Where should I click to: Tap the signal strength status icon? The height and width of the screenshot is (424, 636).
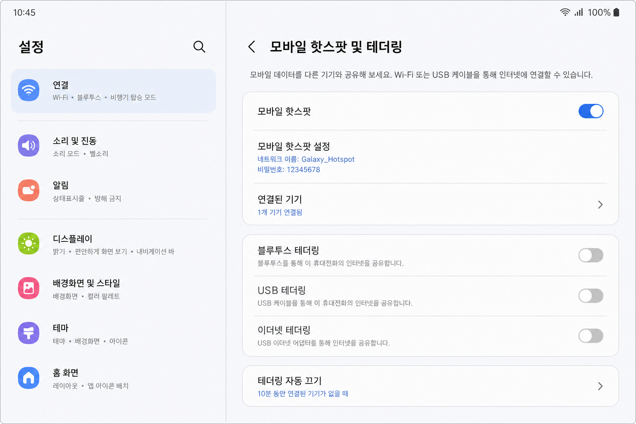578,12
